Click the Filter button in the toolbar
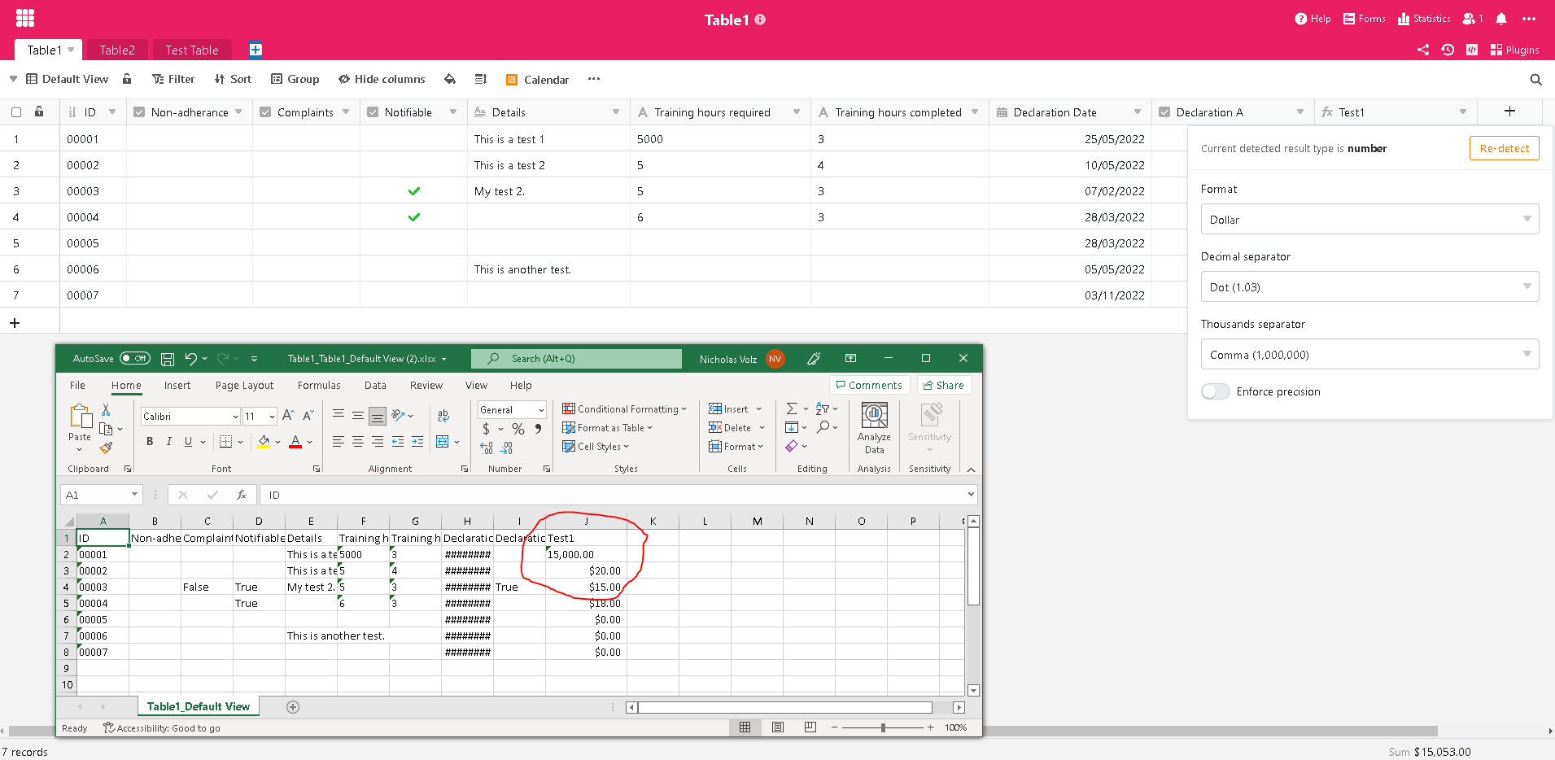Viewport: 1555px width, 760px height. (x=173, y=79)
